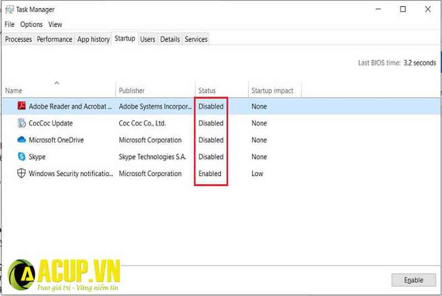442x296 pixels.
Task: Switch to the Processes tab
Action: click(x=18, y=39)
